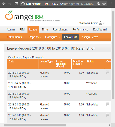This screenshot has width=115, height=127.
Task: Click the Leave Request Rajan Singh heading
Action: [51, 48]
